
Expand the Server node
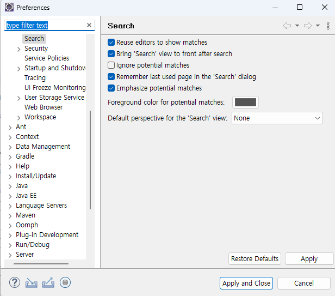(10, 255)
